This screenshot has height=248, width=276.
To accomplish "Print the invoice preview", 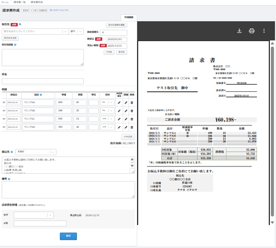I will pyautogui.click(x=252, y=31).
